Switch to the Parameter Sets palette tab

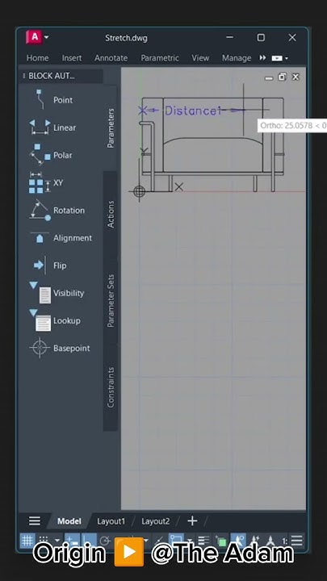(110, 300)
